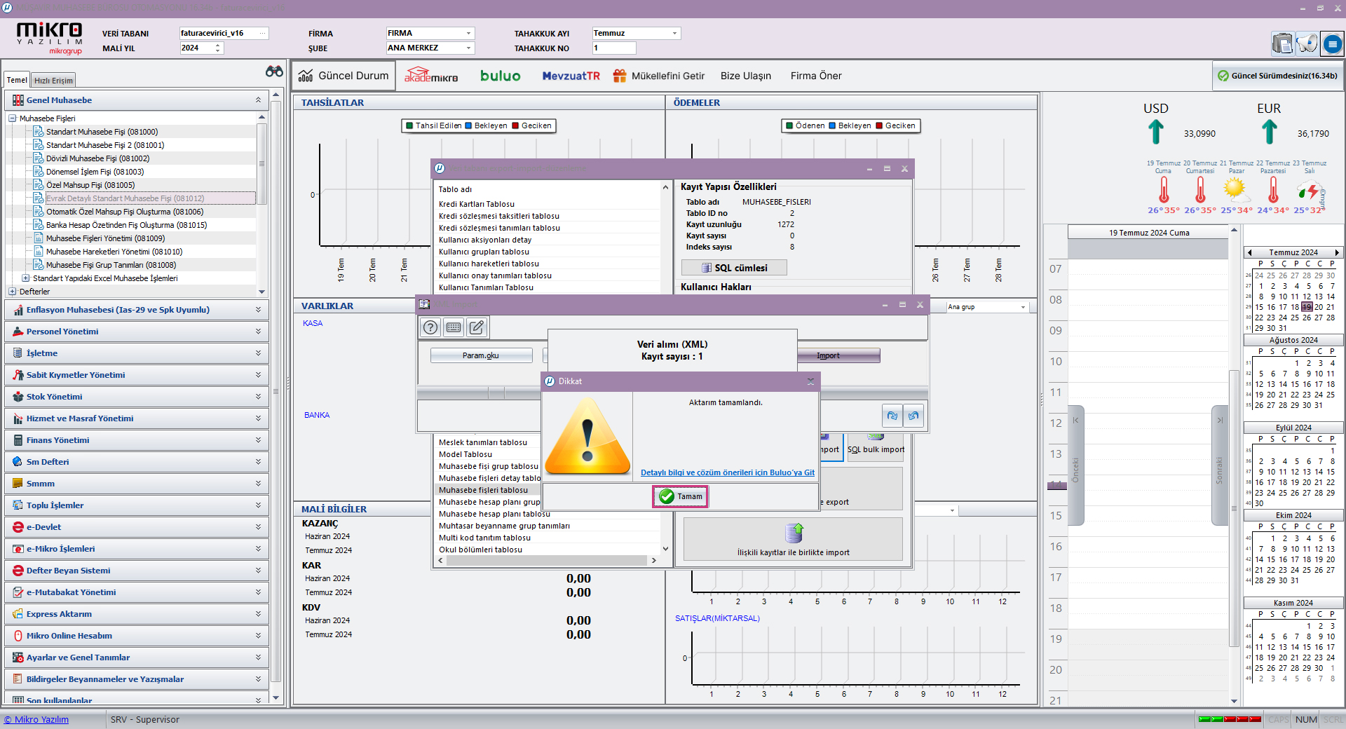Click the TAHAKKUK NO input field
Screen dimensions: 1346x729
coord(613,48)
